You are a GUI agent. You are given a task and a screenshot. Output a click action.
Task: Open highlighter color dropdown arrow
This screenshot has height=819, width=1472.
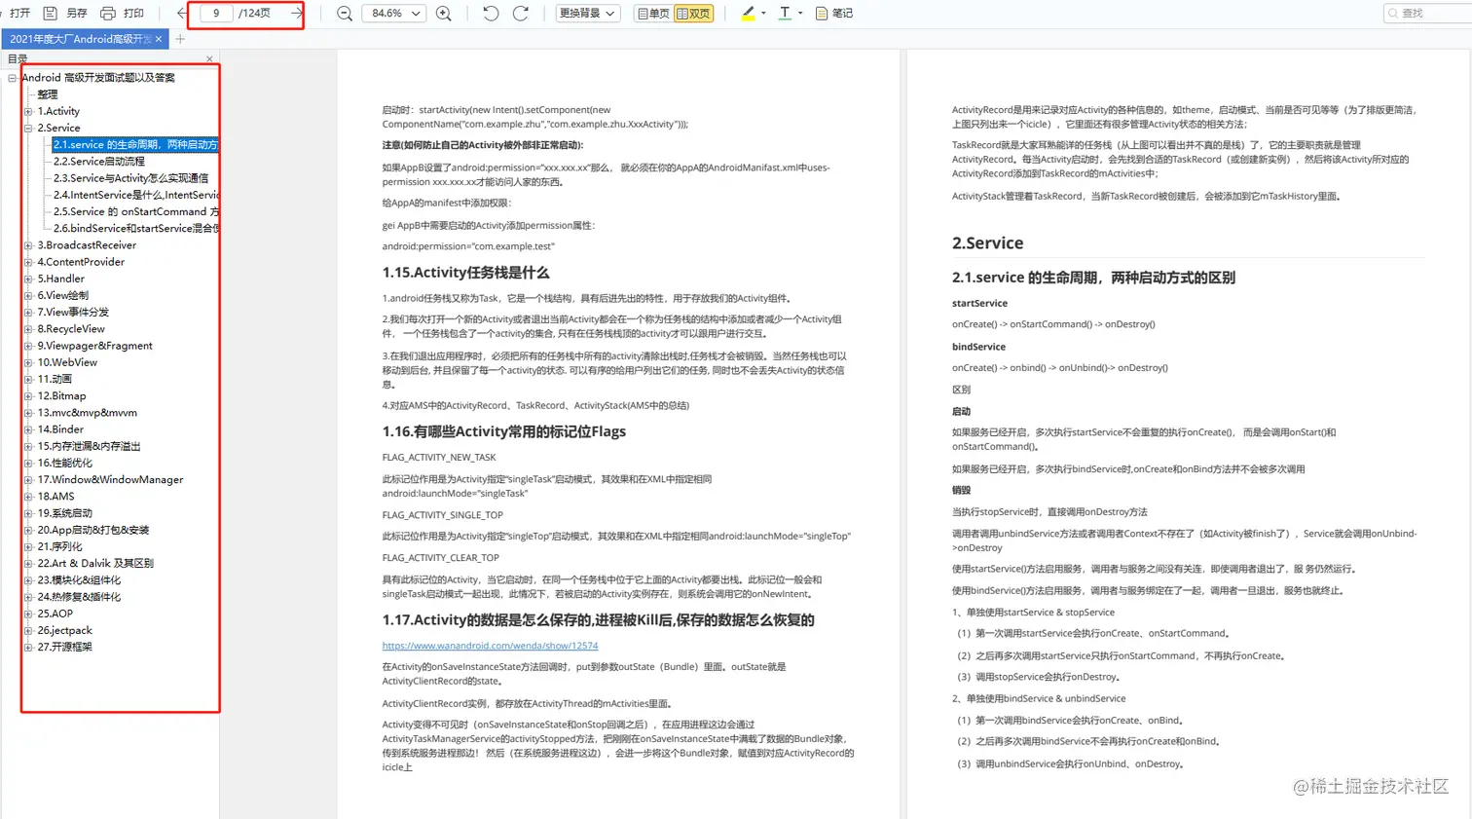click(x=763, y=13)
